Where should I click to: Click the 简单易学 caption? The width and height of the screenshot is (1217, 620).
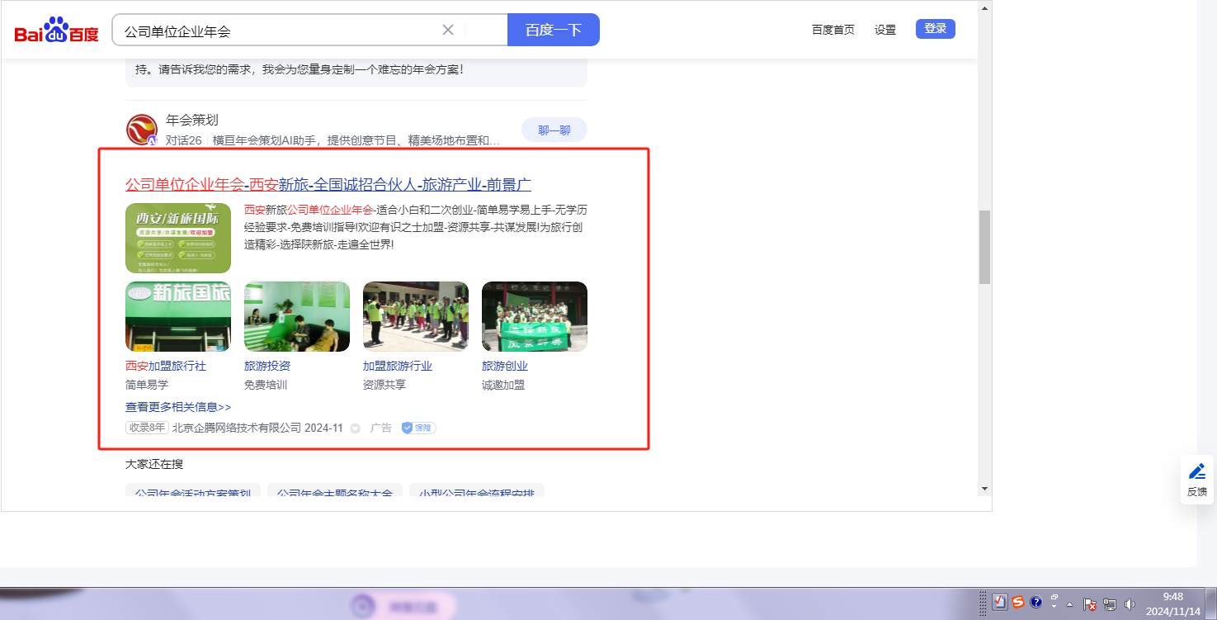147,385
